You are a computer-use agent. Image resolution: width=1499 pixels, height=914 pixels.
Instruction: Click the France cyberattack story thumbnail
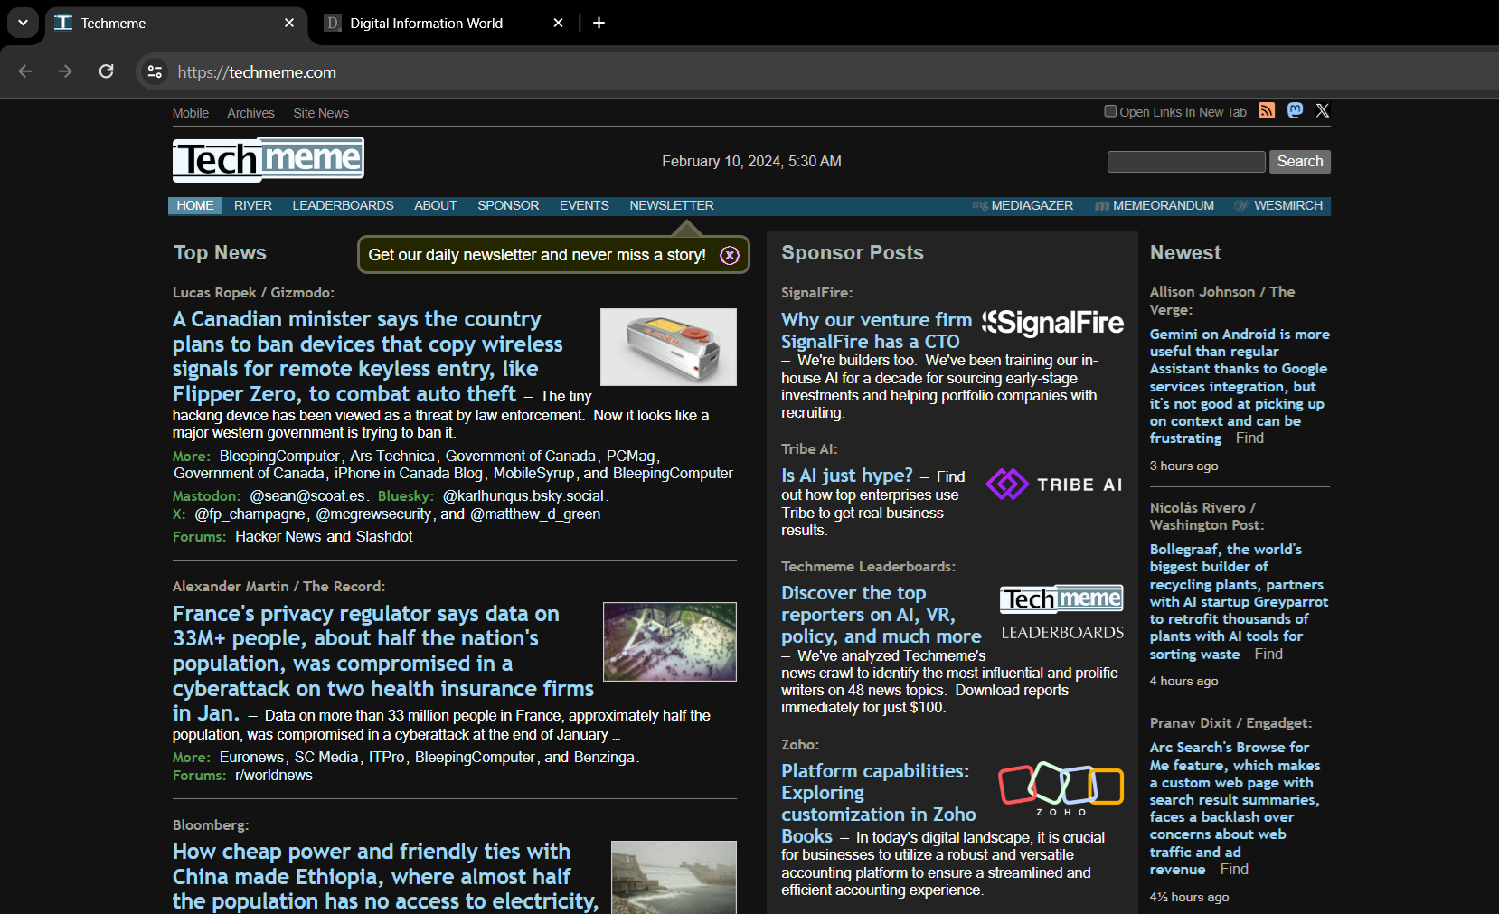(x=670, y=642)
